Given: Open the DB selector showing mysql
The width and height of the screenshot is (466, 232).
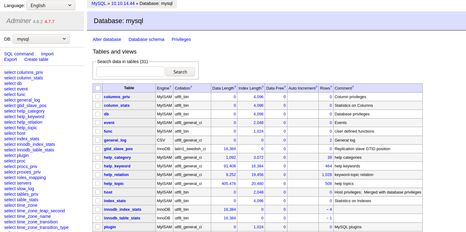Looking at the screenshot, I should pos(41,39).
